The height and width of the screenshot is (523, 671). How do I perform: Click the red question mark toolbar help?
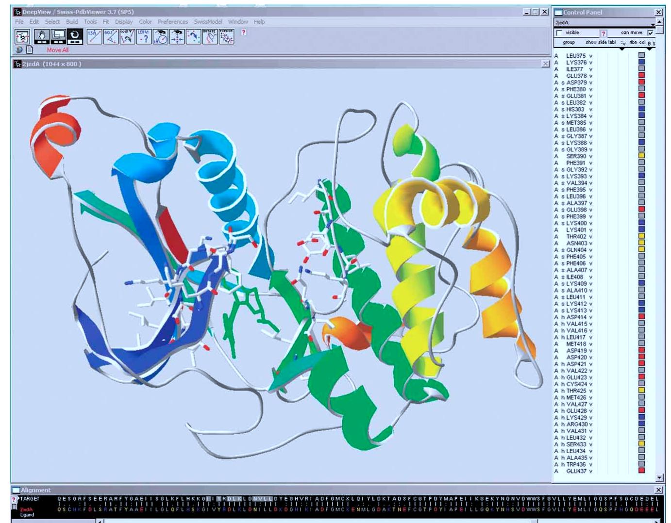tap(244, 32)
